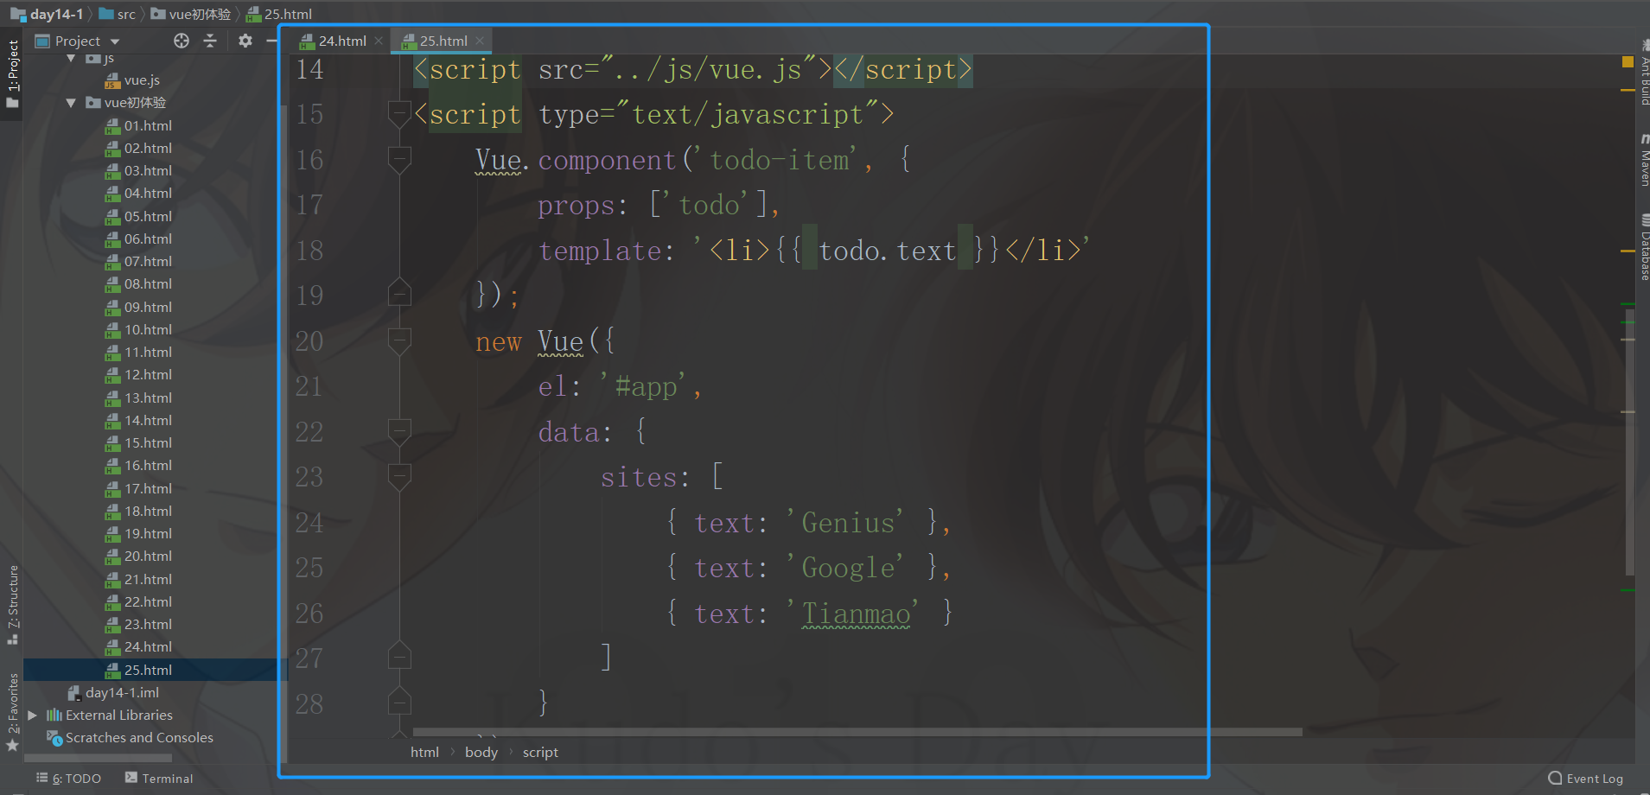1650x795 pixels.
Task: Open the Project view dropdown
Action: 114,41
